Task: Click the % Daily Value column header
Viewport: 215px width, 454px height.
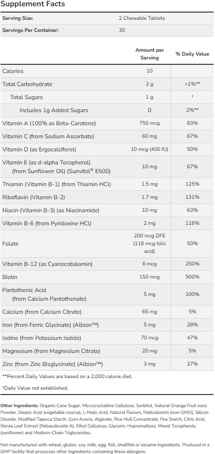Action: coord(192,54)
